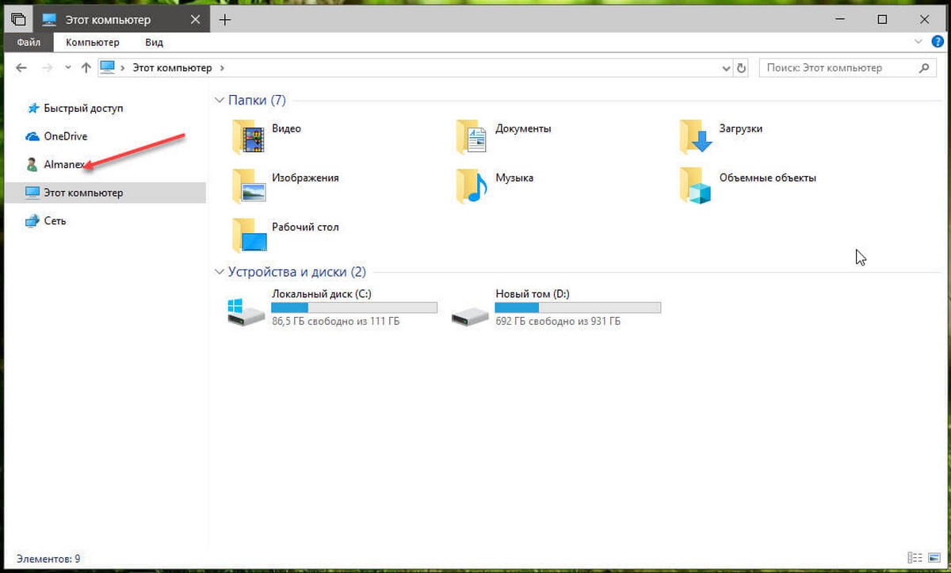This screenshot has width=951, height=573.
Task: Open the Видео folder icon
Action: point(248,136)
